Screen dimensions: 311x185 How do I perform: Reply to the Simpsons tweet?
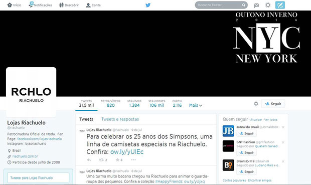pos(89,160)
